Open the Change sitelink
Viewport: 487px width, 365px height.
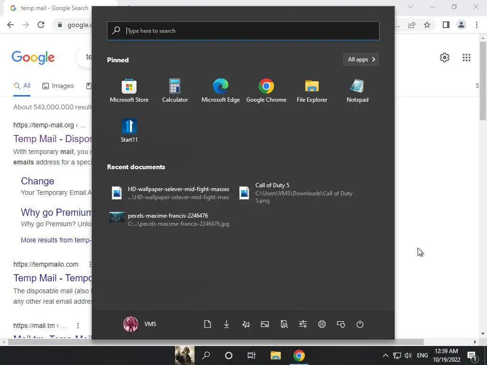point(38,181)
